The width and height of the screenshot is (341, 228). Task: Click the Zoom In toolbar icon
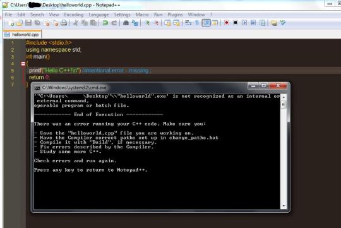tap(147, 23)
